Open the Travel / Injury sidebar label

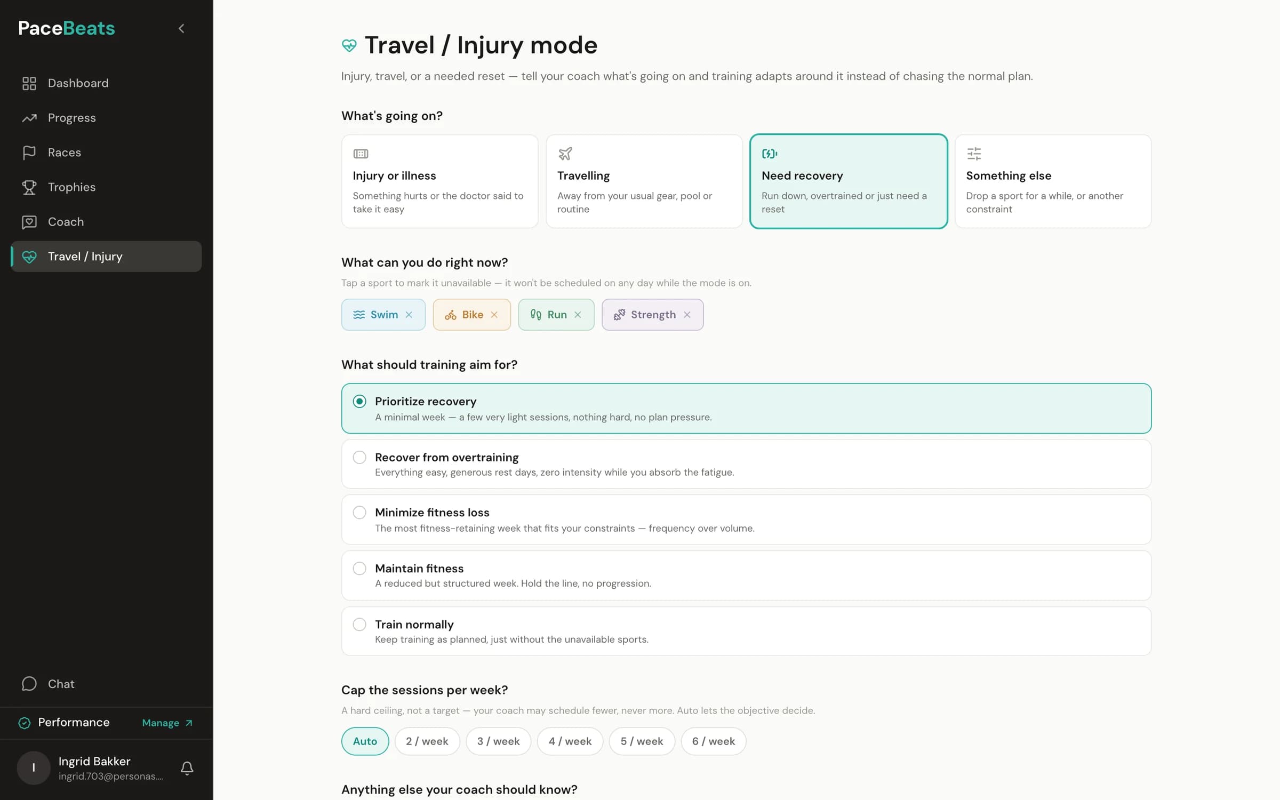point(85,257)
